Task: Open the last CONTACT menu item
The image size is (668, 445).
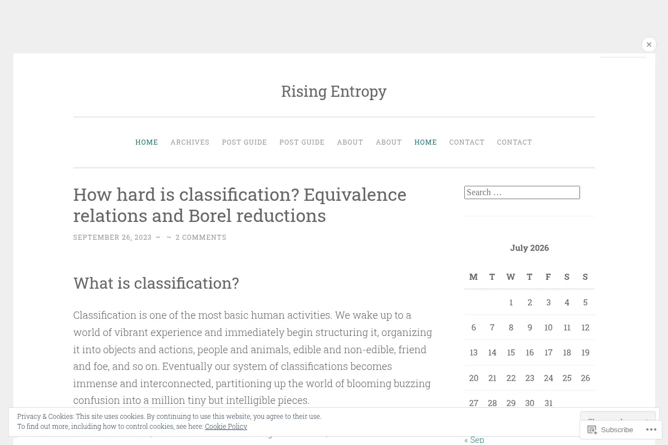Action: (x=514, y=142)
